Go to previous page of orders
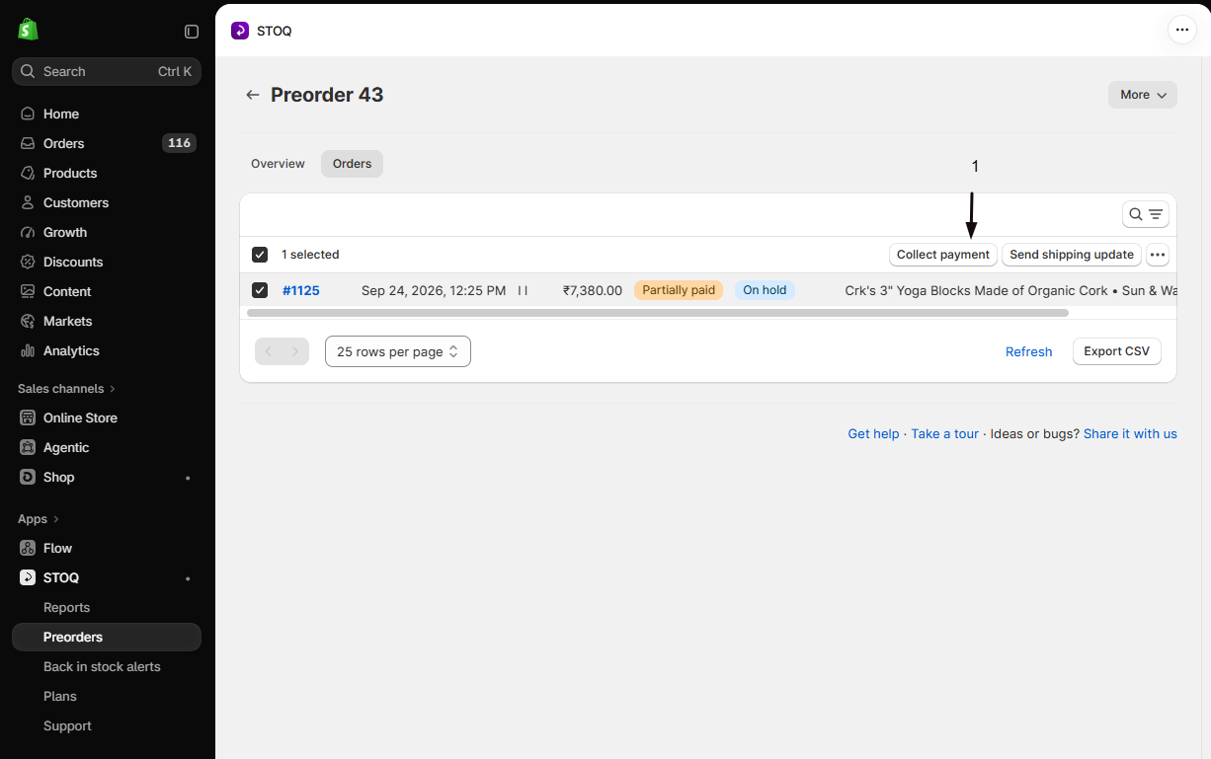Image resolution: width=1211 pixels, height=759 pixels. [x=269, y=351]
